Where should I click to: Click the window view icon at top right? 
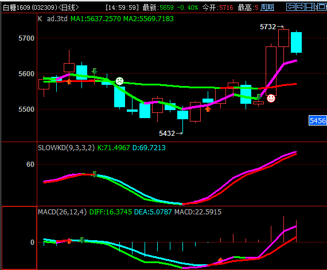pyautogui.click(x=321, y=7)
